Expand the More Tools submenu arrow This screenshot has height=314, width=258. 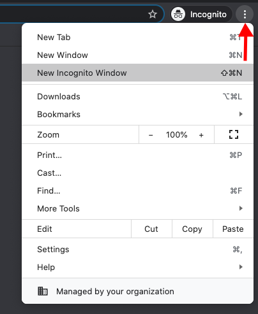[x=241, y=208]
